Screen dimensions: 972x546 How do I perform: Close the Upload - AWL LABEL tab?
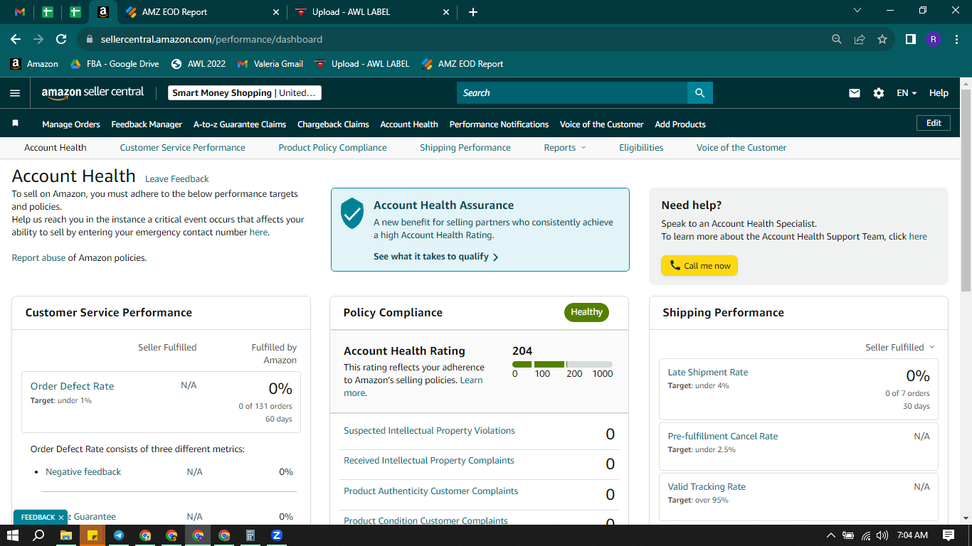point(446,12)
